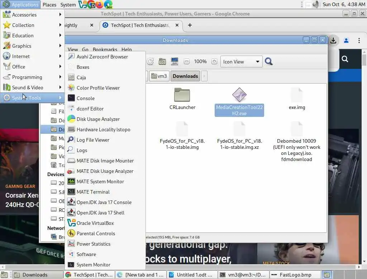The image size is (367, 279).
Task: Click the MATE Terminal icon
Action: pos(71,192)
